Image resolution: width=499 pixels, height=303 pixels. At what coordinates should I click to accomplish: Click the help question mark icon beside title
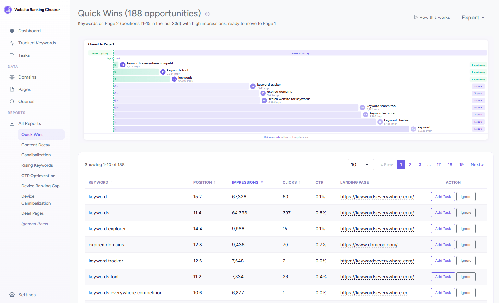[207, 14]
